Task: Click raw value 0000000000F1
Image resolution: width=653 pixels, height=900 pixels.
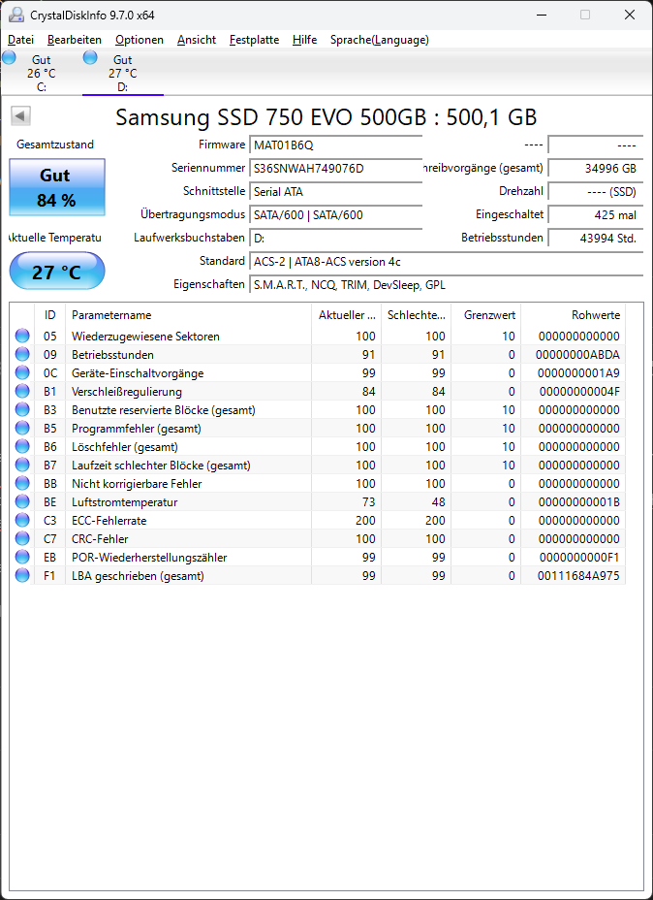Action: 579,558
